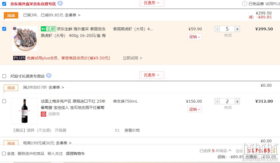Open the 法国上梅多克产区 wine product title

coord(73,104)
